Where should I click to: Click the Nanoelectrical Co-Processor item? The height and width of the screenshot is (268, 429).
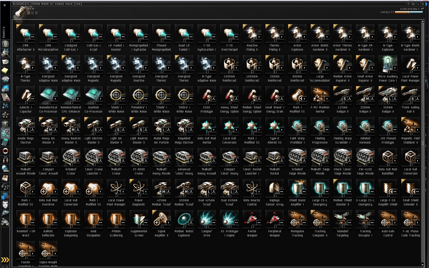[x=48, y=100]
